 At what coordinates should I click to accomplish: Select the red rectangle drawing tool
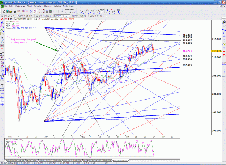pos(2,49)
